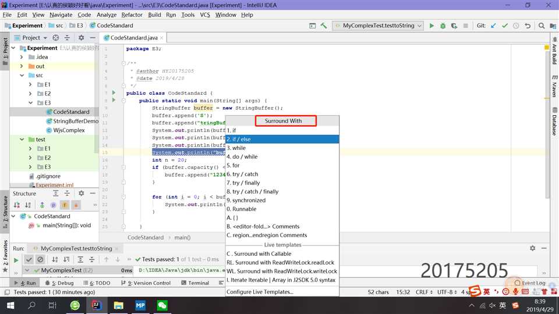The height and width of the screenshot is (314, 559).
Task: Select the CodeStandard.java editor tab
Action: [134, 37]
